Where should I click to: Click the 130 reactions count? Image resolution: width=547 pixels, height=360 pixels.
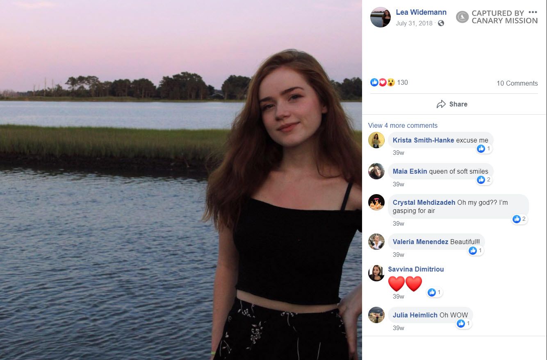pos(403,82)
